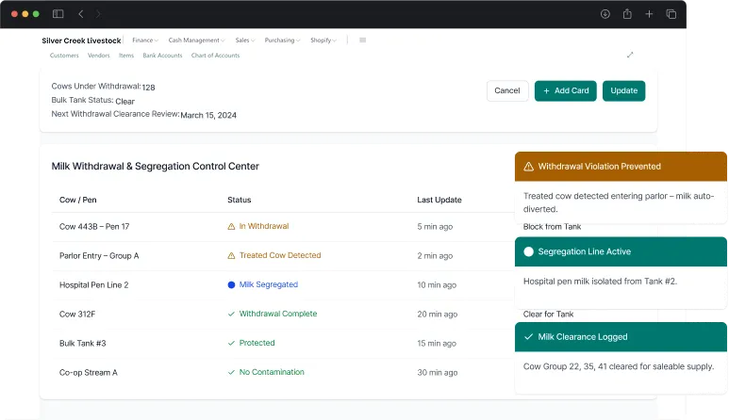This screenshot has width=729, height=420.
Task: Select the Vendors tab
Action: (x=98, y=56)
